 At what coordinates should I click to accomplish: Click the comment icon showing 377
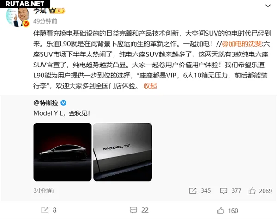(223, 191)
